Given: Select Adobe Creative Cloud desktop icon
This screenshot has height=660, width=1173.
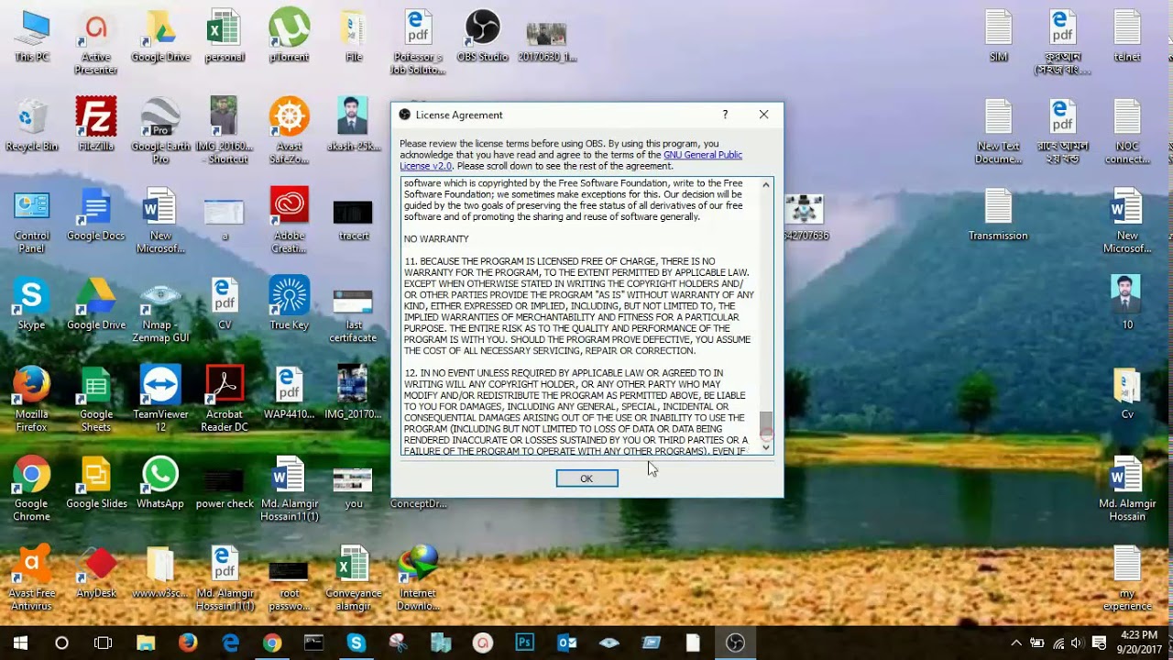Looking at the screenshot, I should 289,221.
